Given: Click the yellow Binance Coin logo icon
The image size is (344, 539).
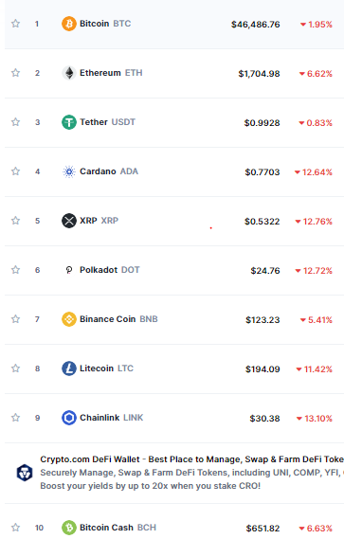Looking at the screenshot, I should pos(69,319).
